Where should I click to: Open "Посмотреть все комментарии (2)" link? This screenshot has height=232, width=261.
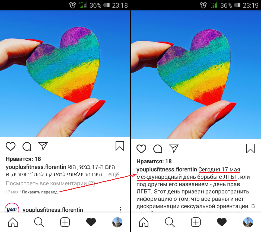click(x=50, y=183)
